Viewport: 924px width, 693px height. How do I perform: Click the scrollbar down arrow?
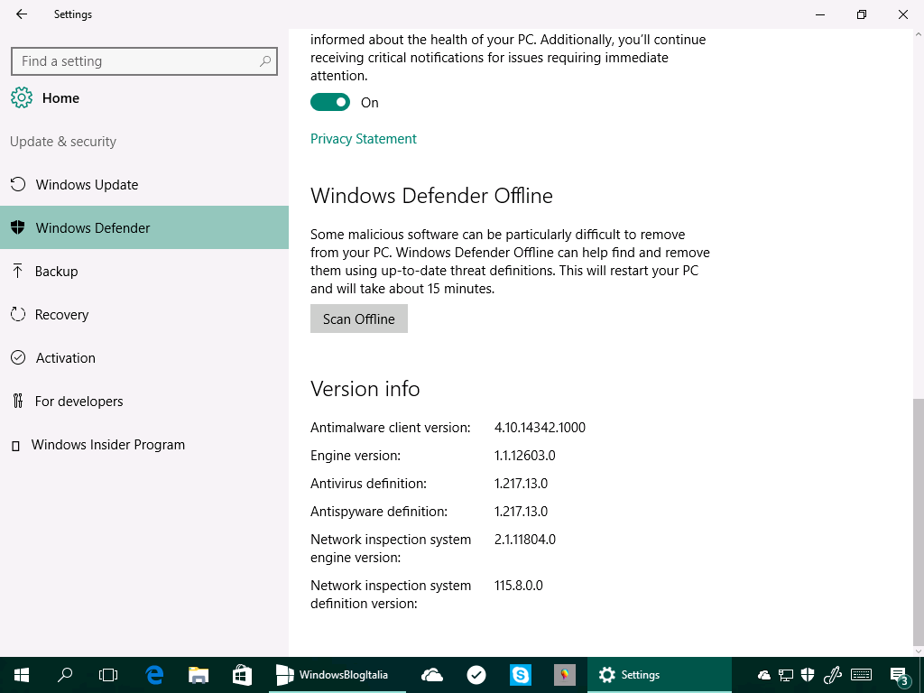pyautogui.click(x=918, y=651)
